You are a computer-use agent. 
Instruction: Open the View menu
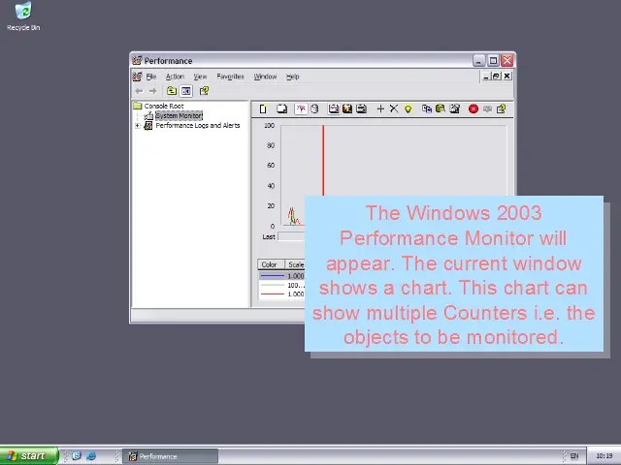point(200,77)
